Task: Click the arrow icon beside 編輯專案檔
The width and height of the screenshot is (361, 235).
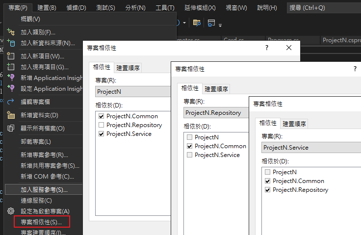Action: (11, 102)
